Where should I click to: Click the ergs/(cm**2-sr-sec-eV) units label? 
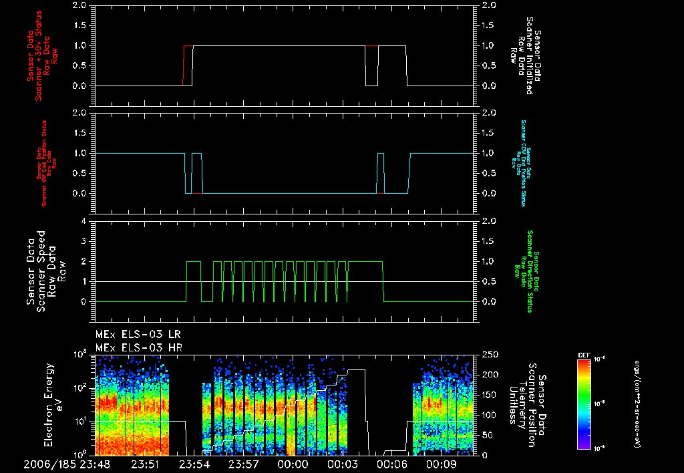(637, 404)
